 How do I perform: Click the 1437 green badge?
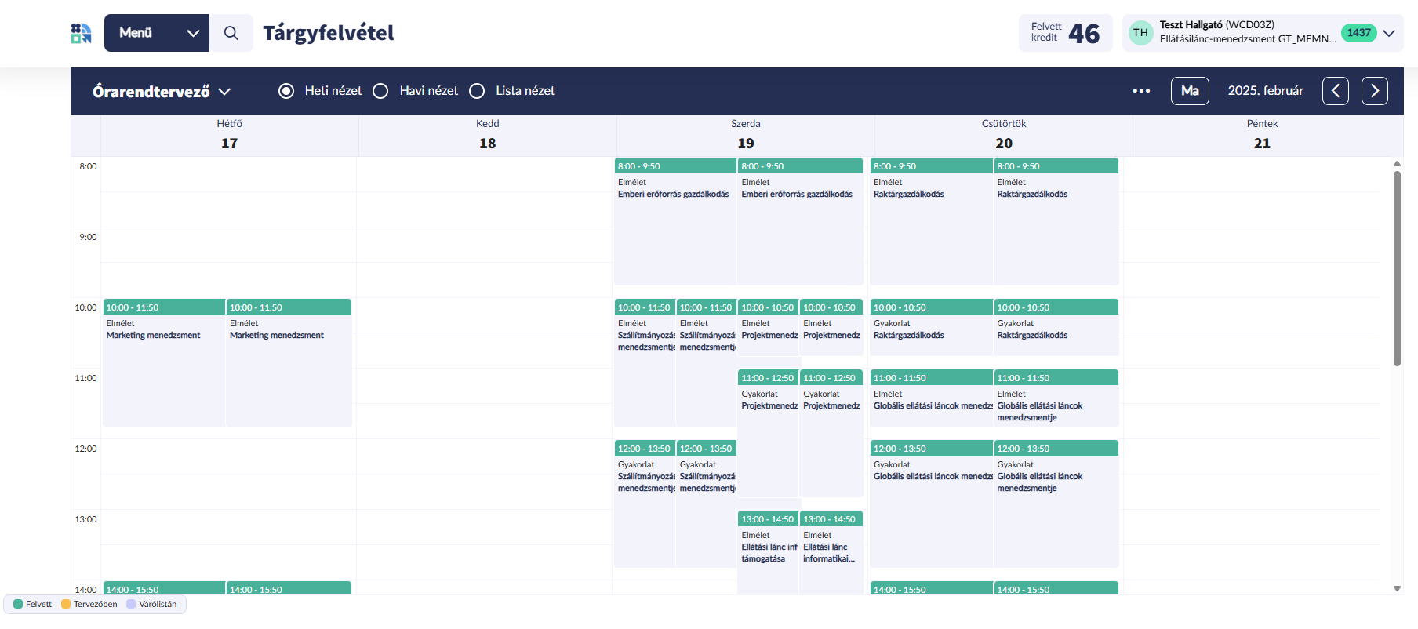(1358, 33)
